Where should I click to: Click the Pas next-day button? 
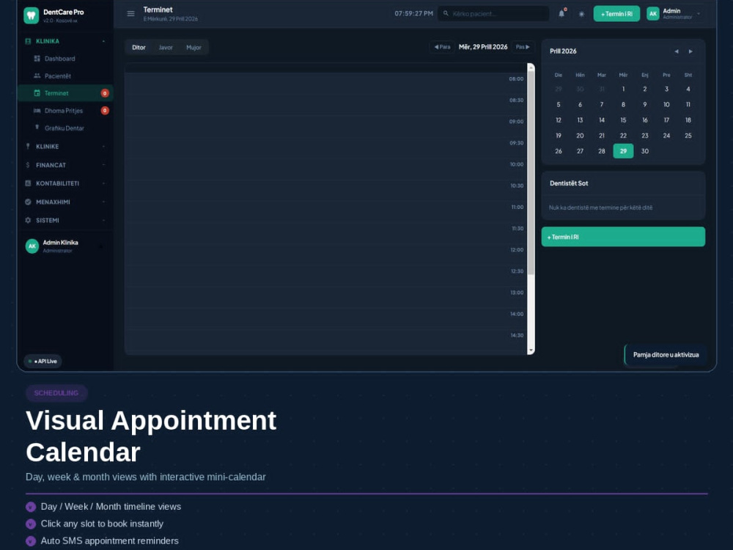(523, 47)
